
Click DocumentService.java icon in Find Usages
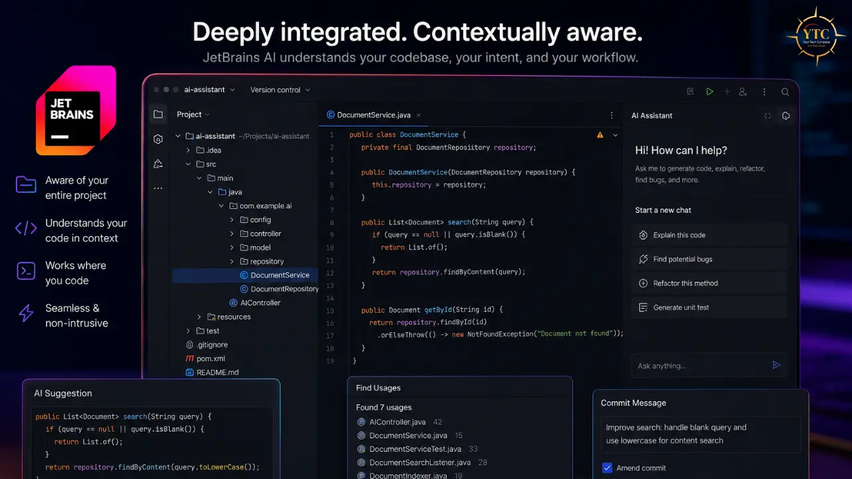tap(361, 436)
